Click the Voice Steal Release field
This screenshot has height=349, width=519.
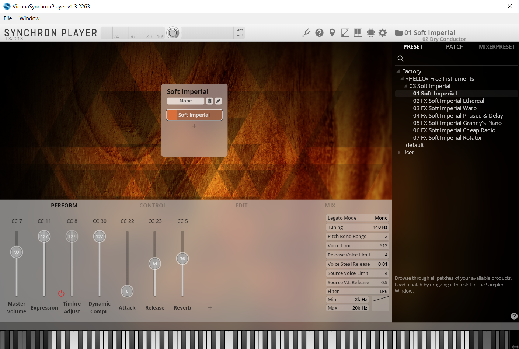click(x=358, y=264)
